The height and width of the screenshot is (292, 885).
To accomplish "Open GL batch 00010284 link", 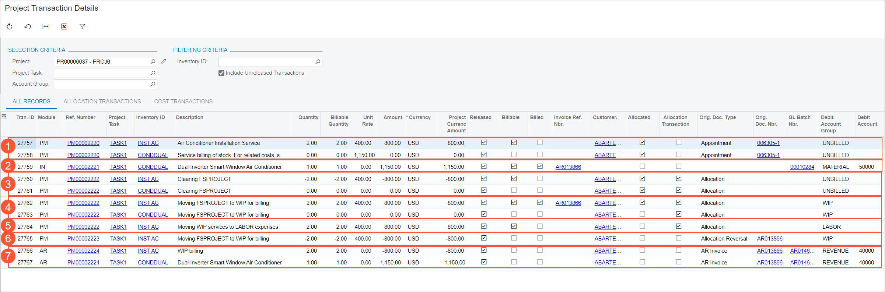I will point(802,167).
